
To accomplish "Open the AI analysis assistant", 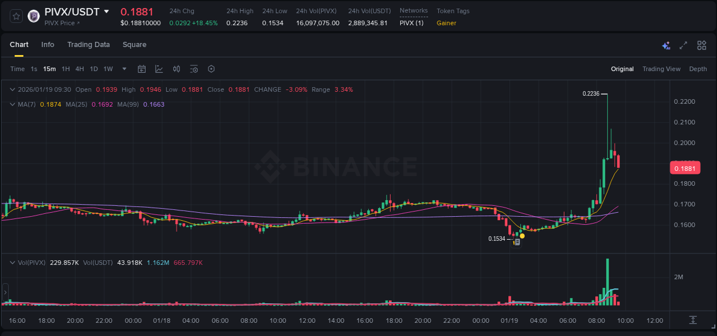I will (666, 45).
